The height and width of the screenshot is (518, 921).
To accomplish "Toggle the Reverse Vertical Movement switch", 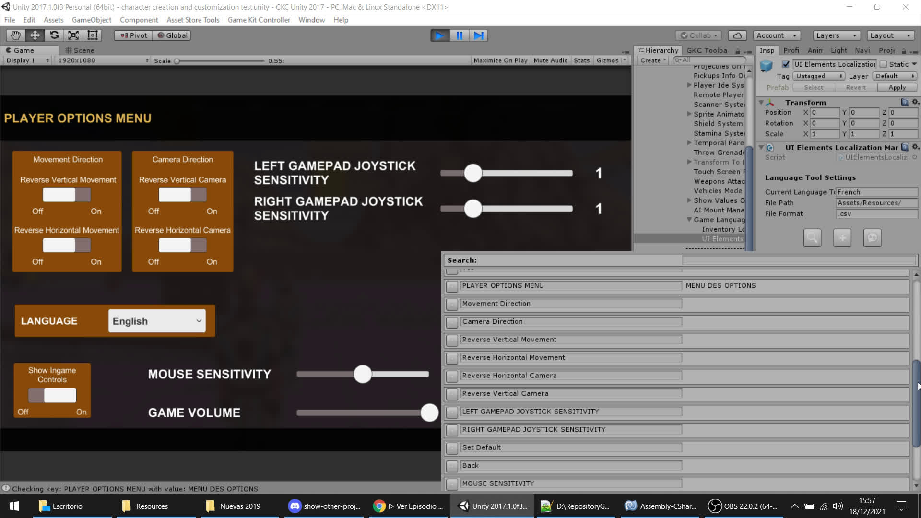I will (67, 195).
